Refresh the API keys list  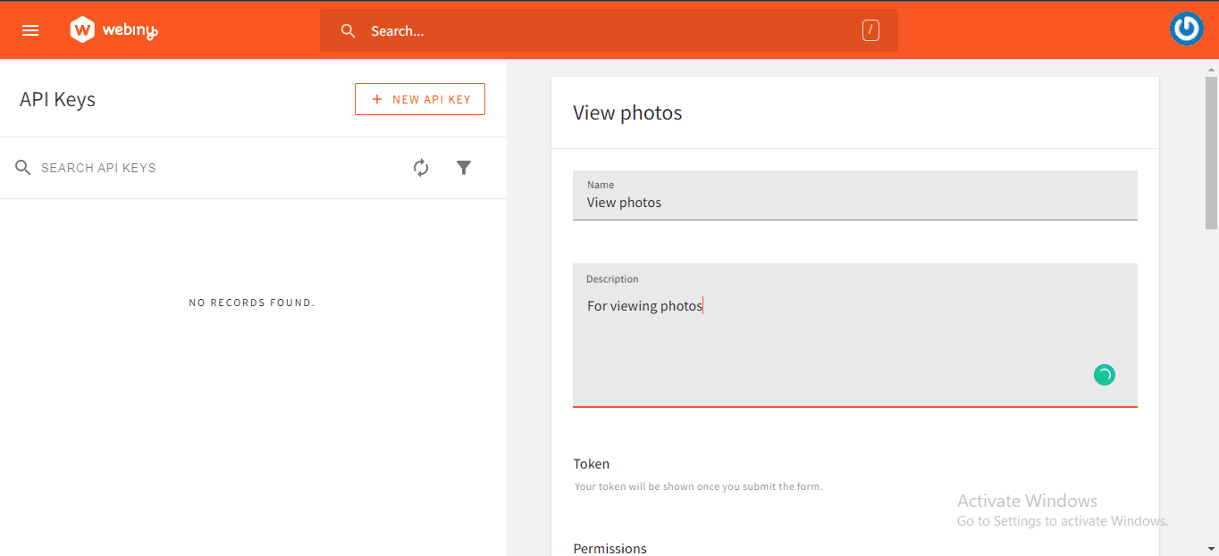coord(421,168)
